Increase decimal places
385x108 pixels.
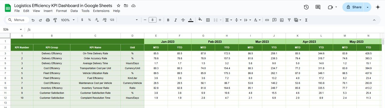pos(105,20)
